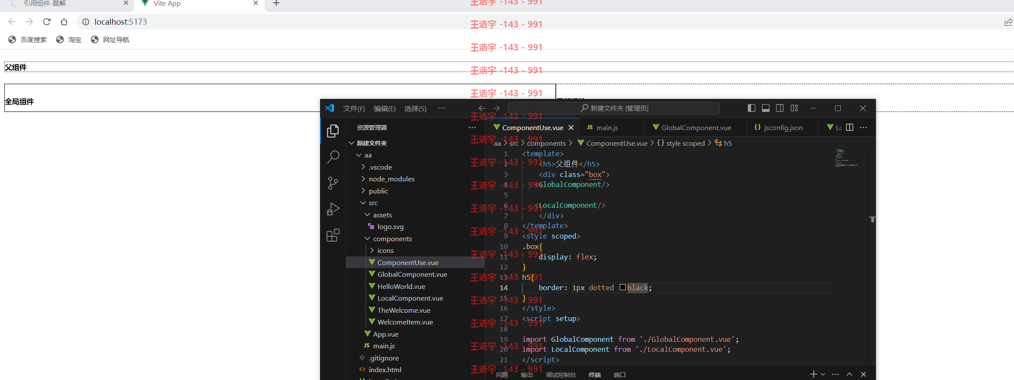
Task: Open the customize layout control
Action: tap(794, 108)
